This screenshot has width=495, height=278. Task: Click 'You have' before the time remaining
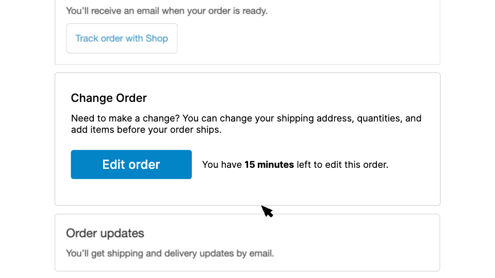coord(222,165)
